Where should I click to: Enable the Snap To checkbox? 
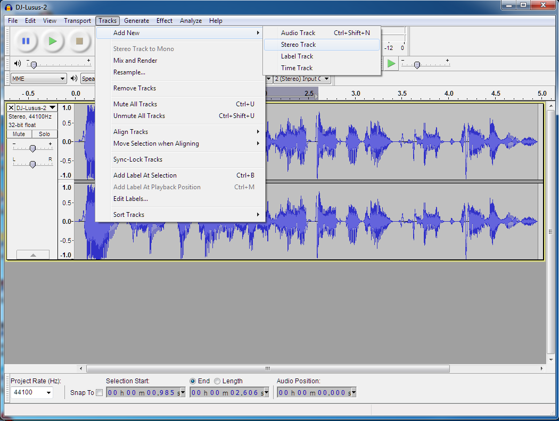100,392
